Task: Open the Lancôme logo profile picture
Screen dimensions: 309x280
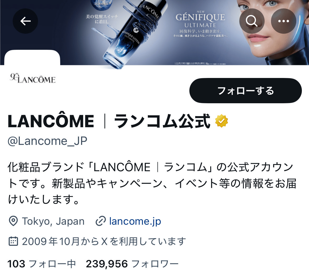Action: pos(32,78)
